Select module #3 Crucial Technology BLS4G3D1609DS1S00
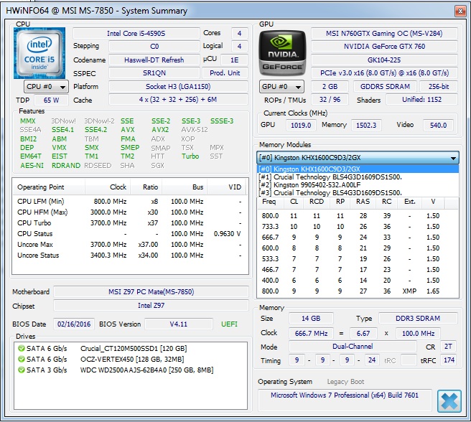Viewport: 471px width, 422px height. [358, 192]
